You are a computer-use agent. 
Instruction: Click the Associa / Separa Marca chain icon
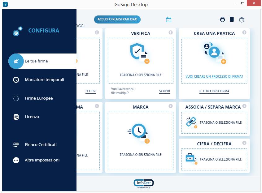point(191,122)
